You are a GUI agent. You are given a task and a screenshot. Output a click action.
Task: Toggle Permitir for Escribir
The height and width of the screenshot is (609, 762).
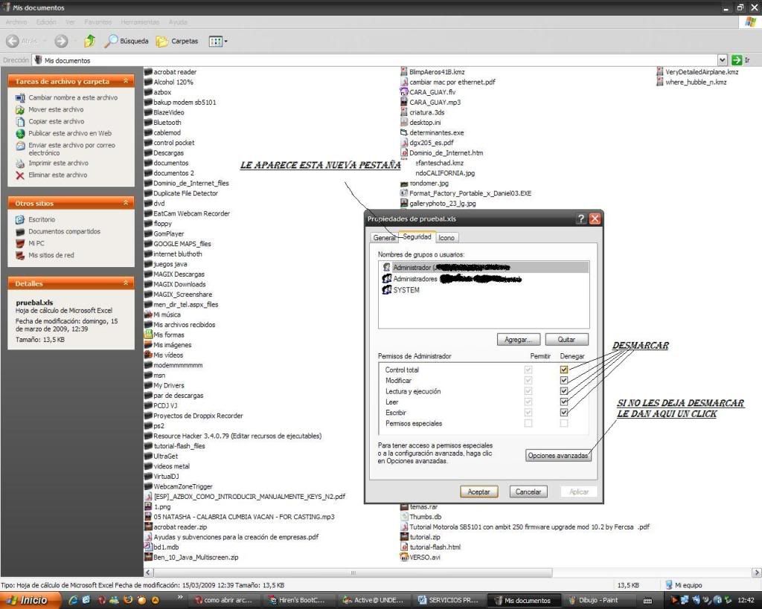click(x=528, y=412)
